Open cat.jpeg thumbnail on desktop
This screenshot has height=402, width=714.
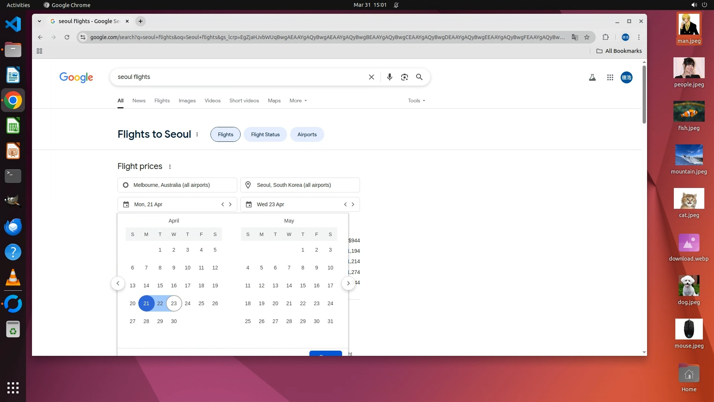(689, 199)
